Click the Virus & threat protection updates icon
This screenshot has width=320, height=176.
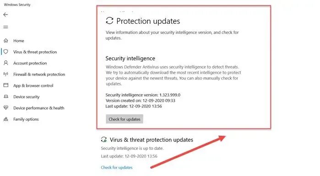[x=104, y=139]
